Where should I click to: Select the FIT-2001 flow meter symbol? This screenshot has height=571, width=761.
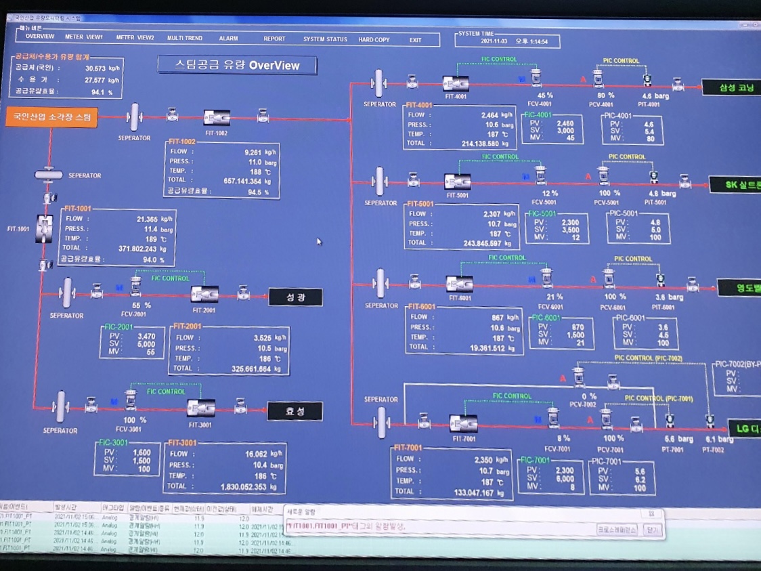click(x=204, y=295)
